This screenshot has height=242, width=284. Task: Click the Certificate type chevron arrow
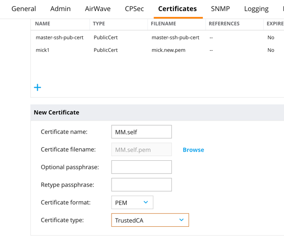point(181,220)
